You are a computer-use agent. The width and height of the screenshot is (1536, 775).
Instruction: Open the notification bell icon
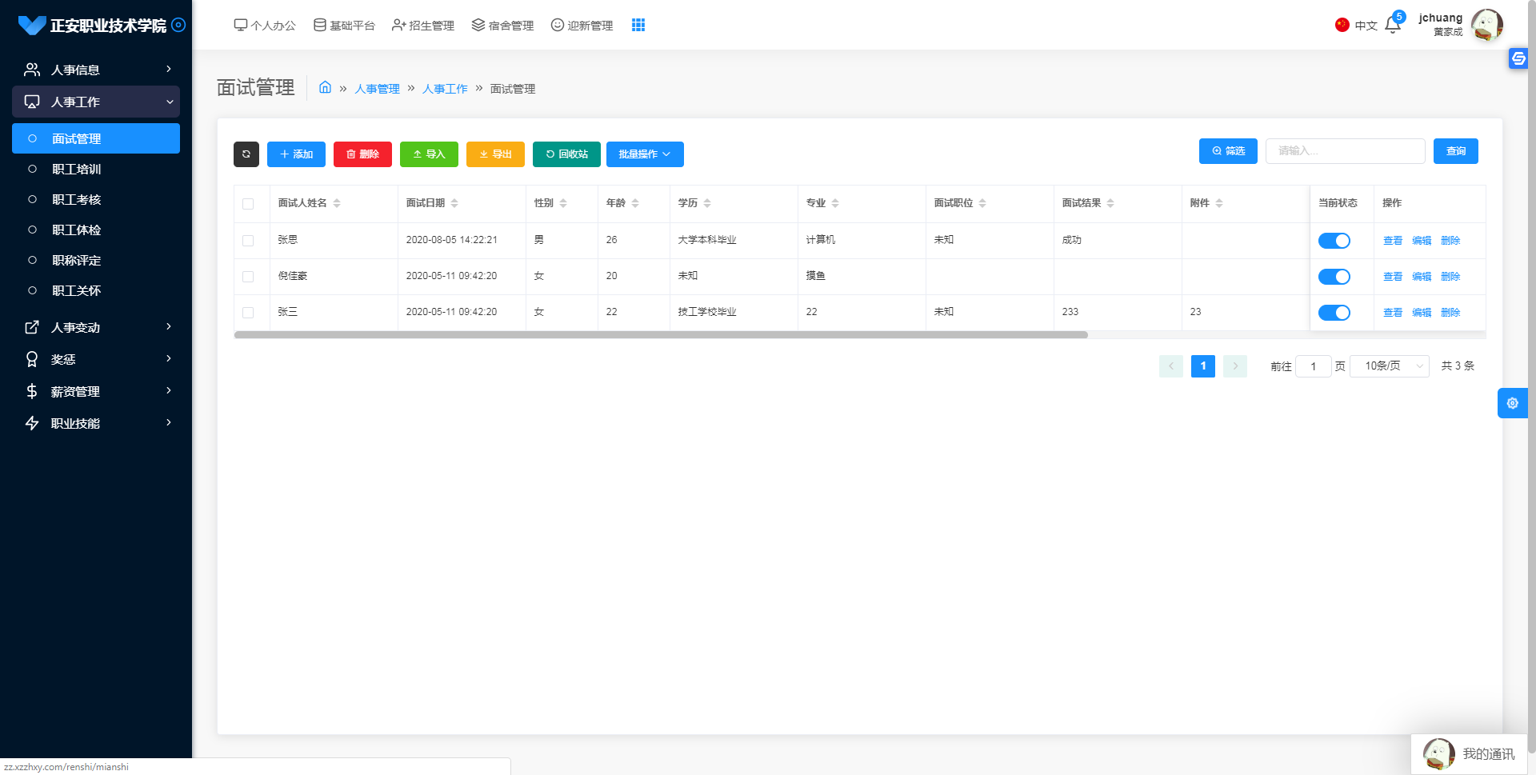[x=1392, y=25]
